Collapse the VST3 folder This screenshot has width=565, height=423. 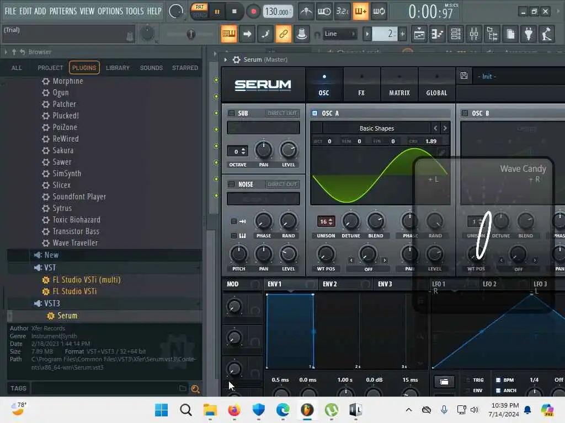[x=51, y=303]
